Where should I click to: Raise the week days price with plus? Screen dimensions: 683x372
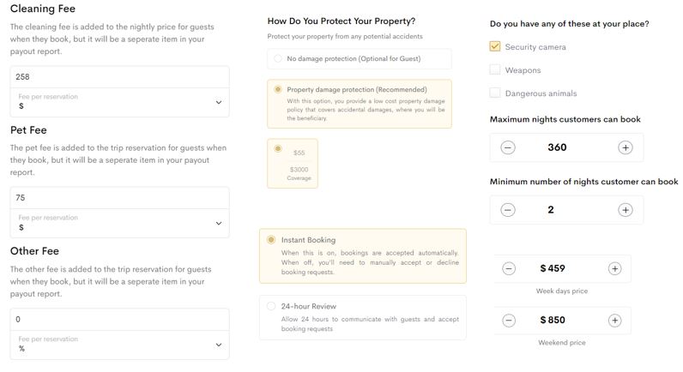coord(614,268)
